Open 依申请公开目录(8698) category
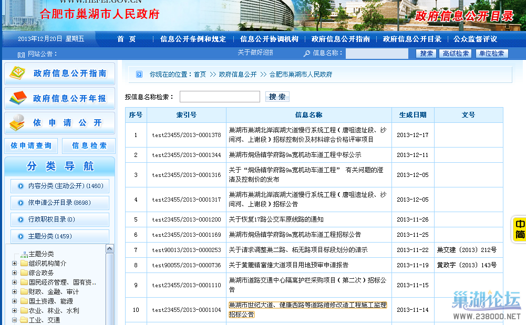Screen dimensions: 526x325 click(60, 203)
